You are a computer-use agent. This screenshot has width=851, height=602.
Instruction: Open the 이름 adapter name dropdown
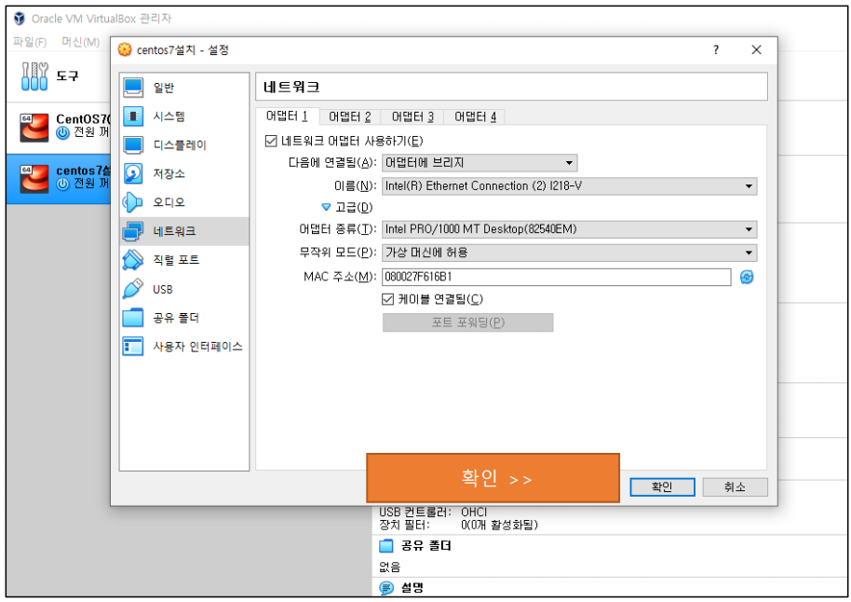pos(569,186)
